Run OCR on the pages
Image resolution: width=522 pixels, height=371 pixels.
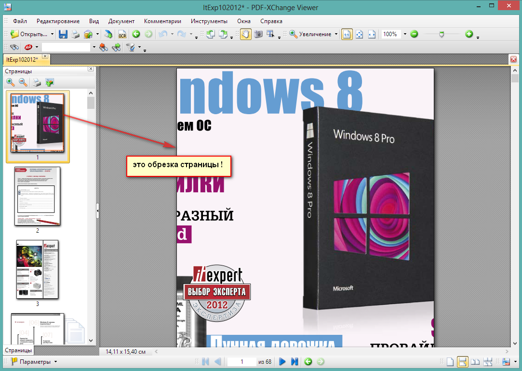tap(122, 34)
